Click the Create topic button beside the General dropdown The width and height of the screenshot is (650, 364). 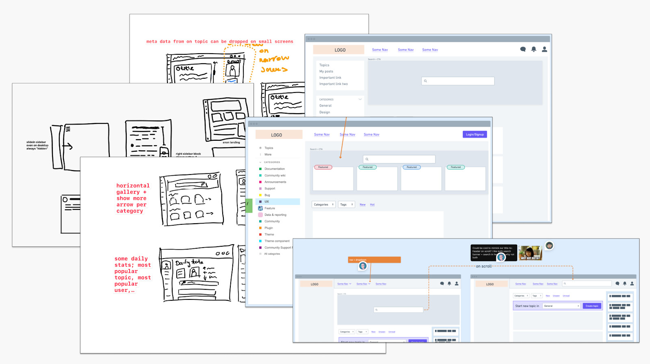[591, 306]
